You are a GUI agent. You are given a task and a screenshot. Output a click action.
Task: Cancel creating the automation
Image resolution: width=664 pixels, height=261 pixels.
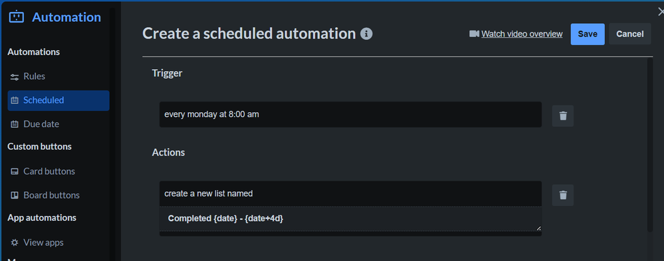(x=629, y=35)
